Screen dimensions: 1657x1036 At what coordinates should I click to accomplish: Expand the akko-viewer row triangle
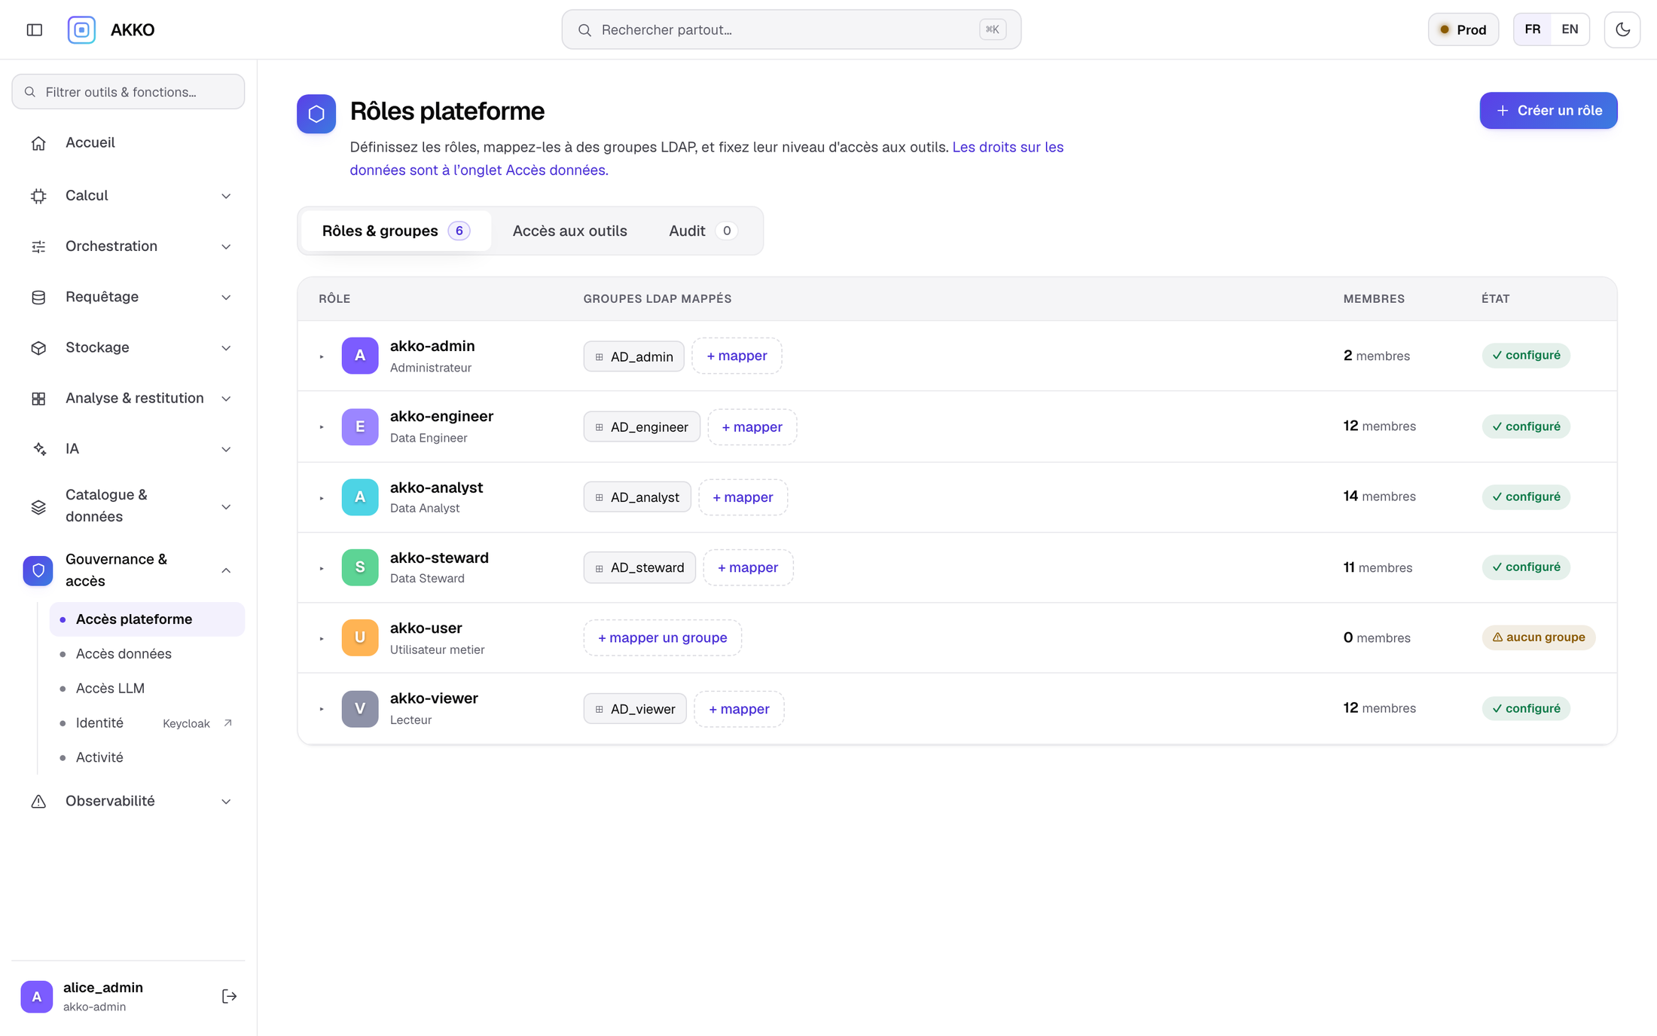[322, 708]
